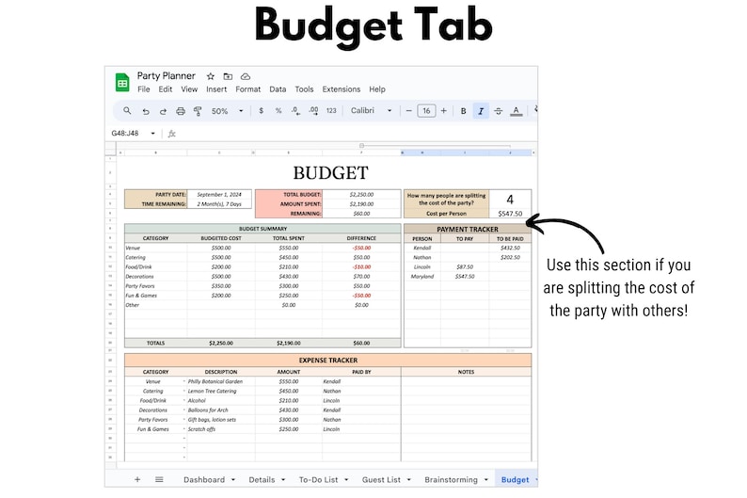The image size is (747, 498).
Task: Toggle italic formatting
Action: tap(481, 111)
